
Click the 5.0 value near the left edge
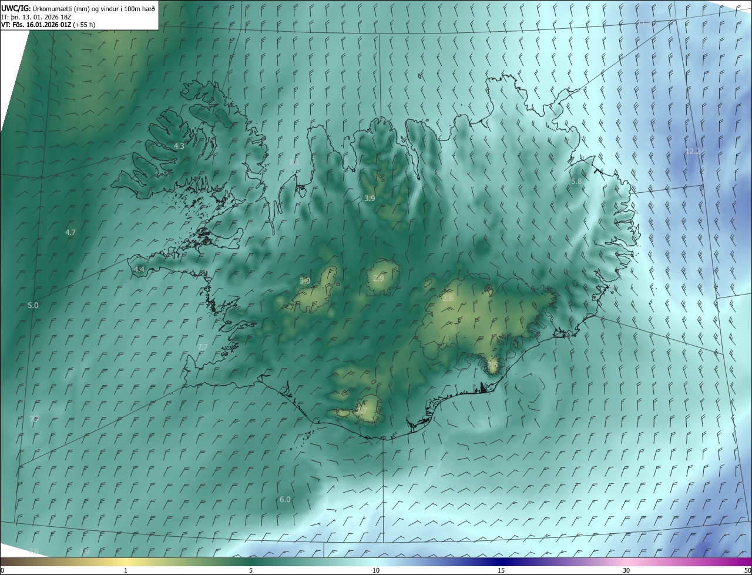(33, 306)
